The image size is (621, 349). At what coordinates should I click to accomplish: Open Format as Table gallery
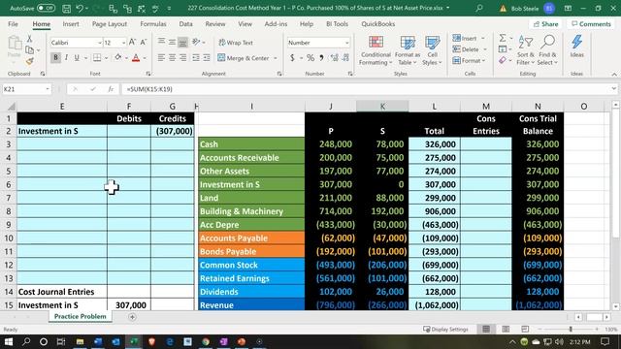click(x=408, y=50)
